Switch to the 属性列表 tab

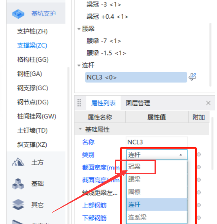103,103
